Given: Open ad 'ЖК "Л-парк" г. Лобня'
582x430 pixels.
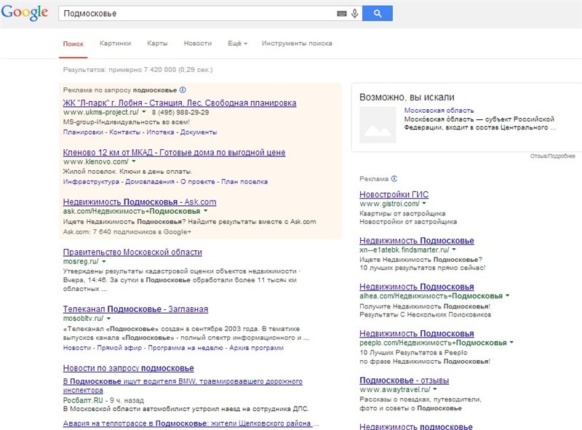Looking at the screenshot, I should [x=180, y=103].
